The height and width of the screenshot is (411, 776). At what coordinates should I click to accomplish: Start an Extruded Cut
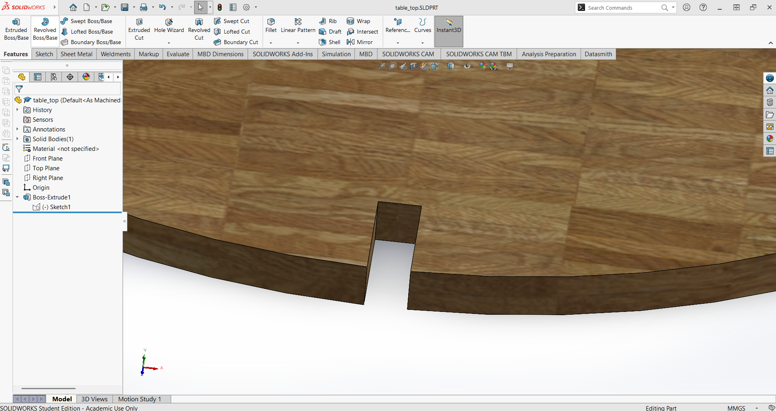click(x=139, y=30)
